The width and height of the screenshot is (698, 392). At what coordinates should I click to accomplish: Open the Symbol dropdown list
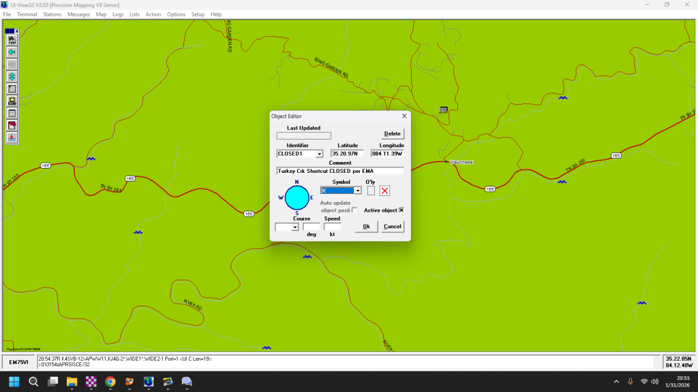click(357, 191)
